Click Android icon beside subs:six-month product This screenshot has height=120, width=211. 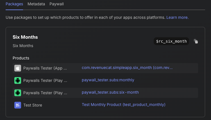[18, 93]
